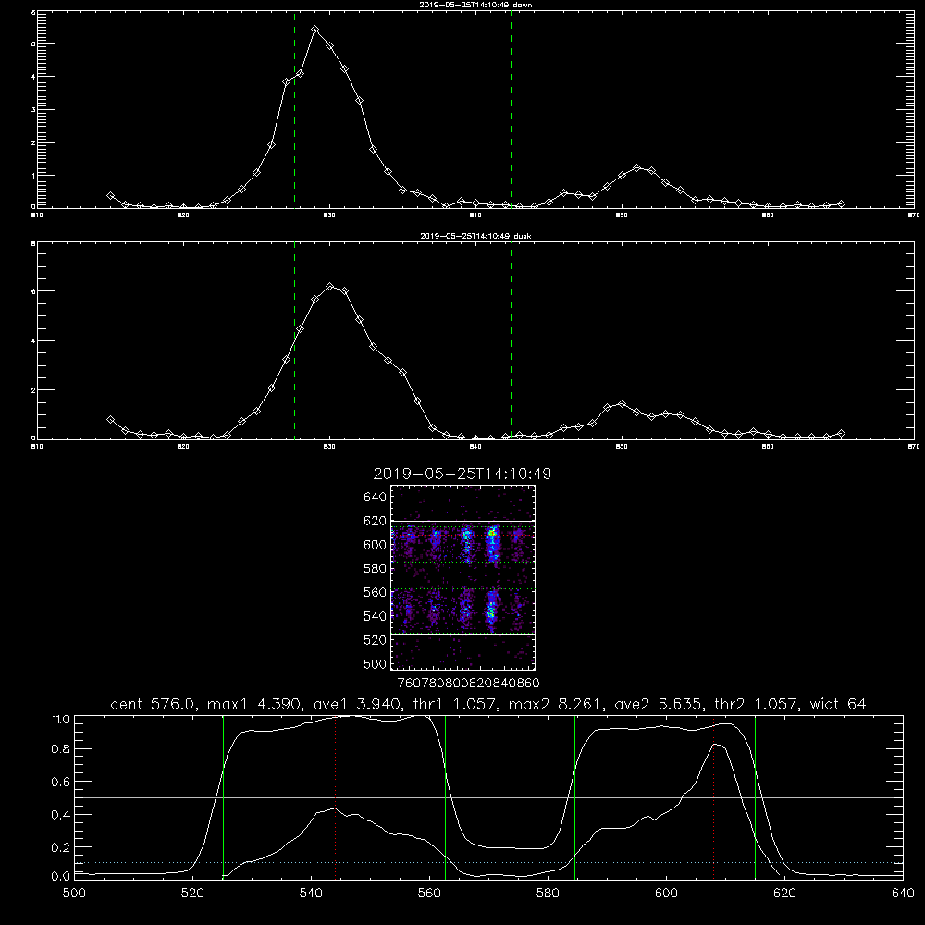Click the last diamond marker of the dusk curve
This screenshot has width=925, height=925.
click(841, 434)
